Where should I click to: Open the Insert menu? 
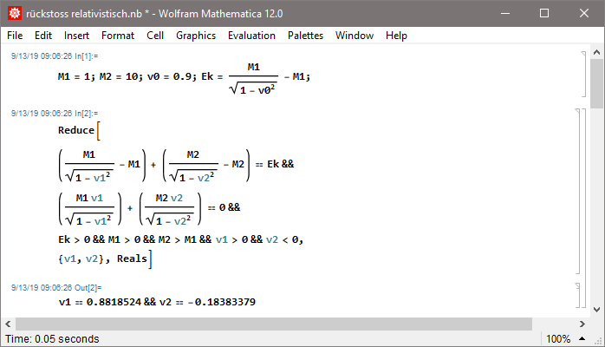(76, 36)
